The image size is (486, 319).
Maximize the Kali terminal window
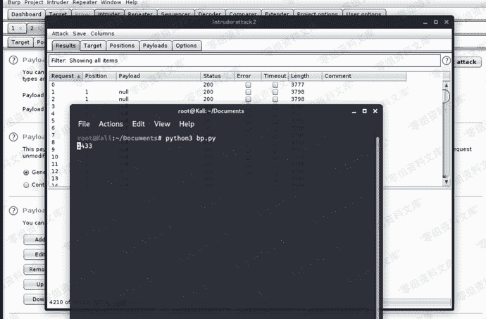coord(364,111)
